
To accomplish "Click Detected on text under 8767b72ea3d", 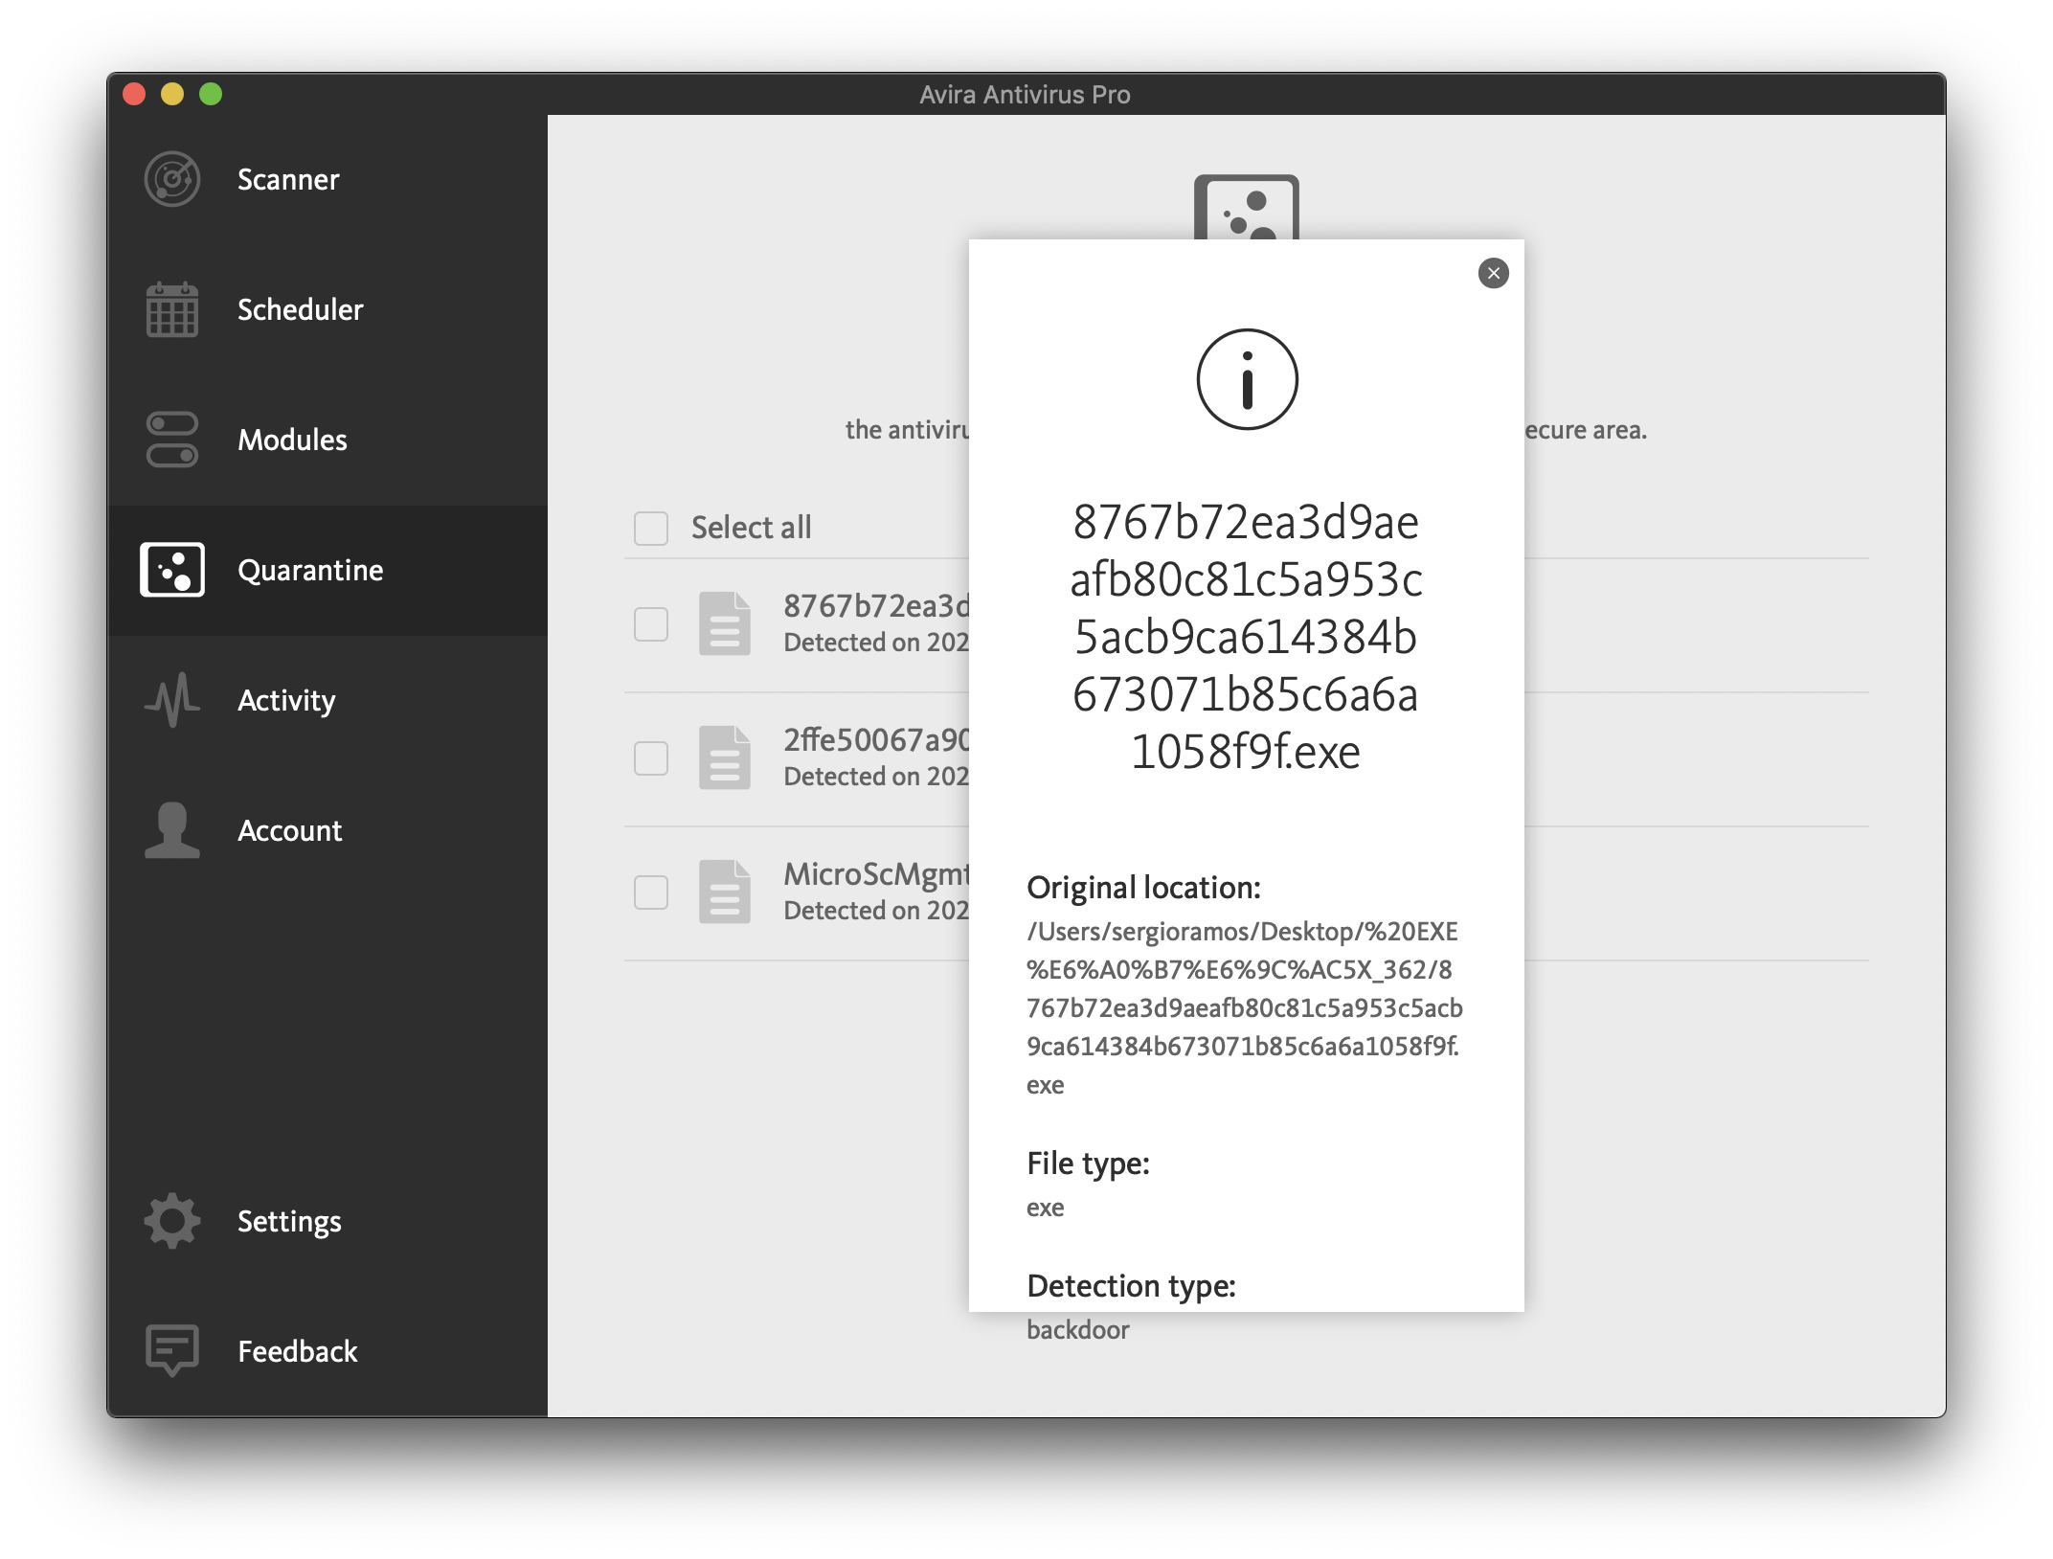I will pyautogui.click(x=876, y=642).
